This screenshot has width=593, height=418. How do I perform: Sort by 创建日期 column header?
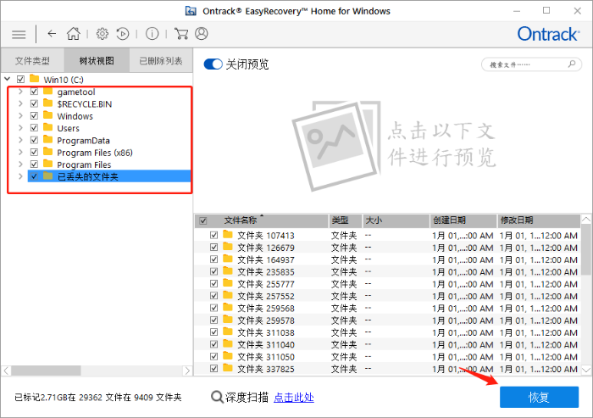tap(463, 220)
